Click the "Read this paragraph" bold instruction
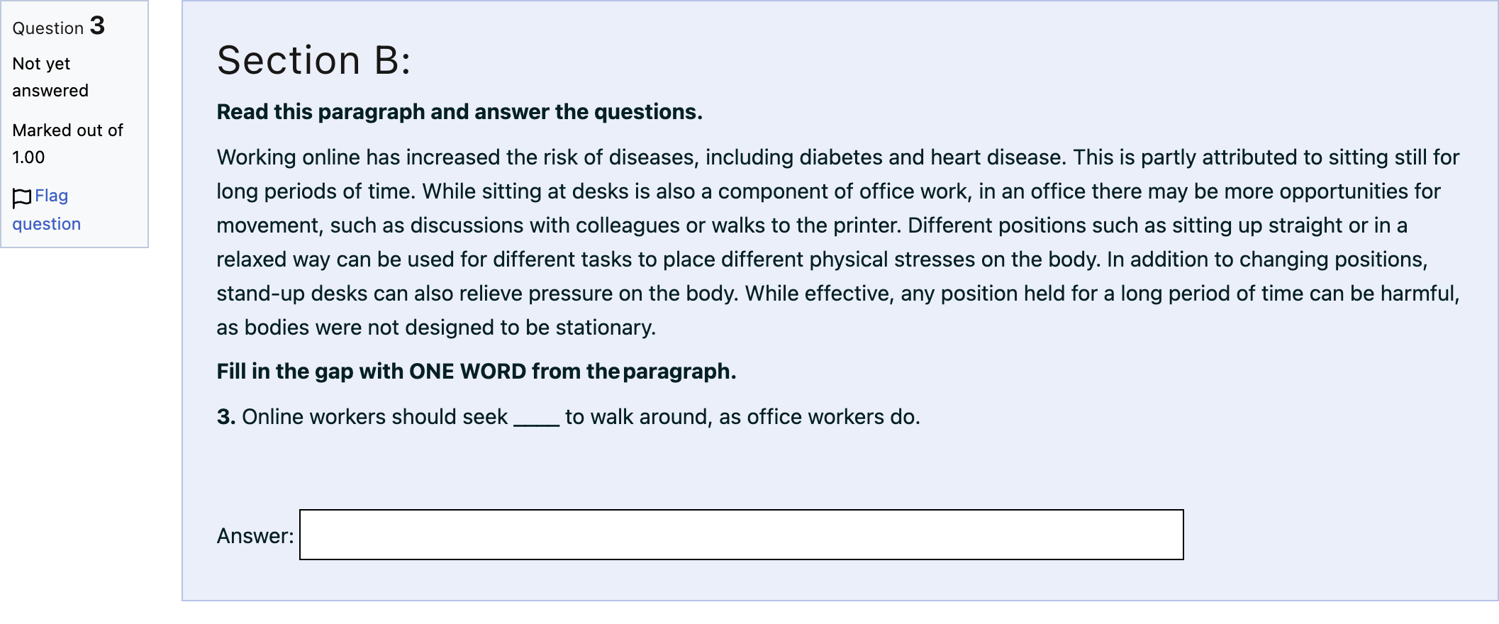The width and height of the screenshot is (1499, 624). click(459, 112)
